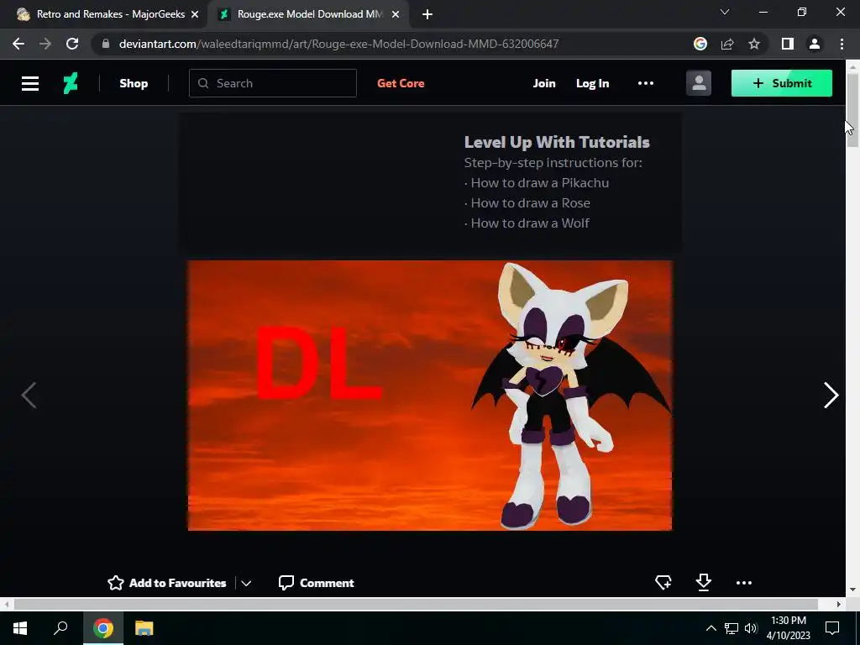Viewport: 860px width, 645px height.
Task: Click the grey user avatar icon
Action: (699, 83)
